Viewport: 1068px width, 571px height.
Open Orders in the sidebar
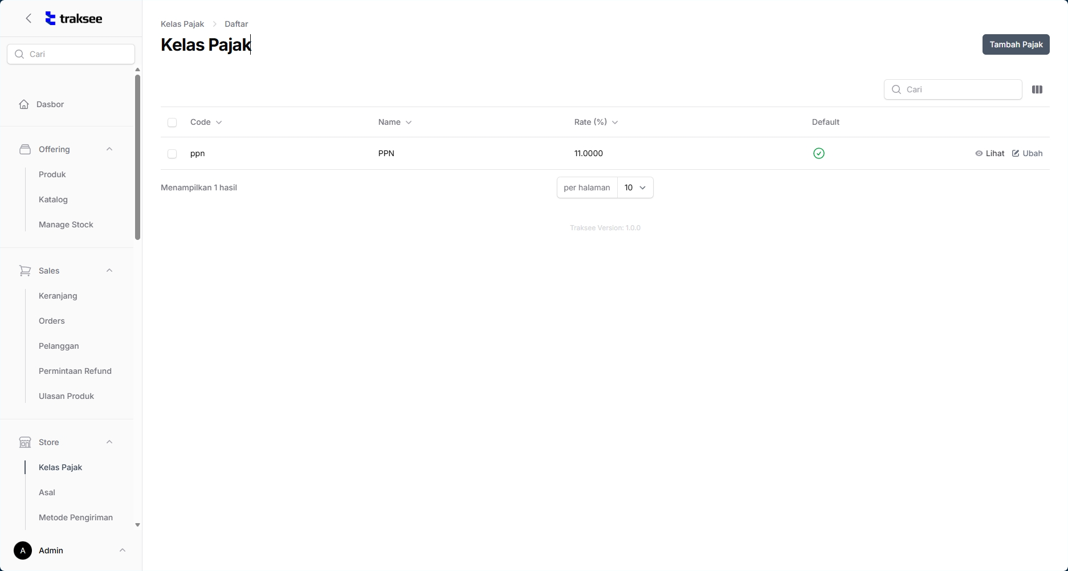[x=52, y=321]
